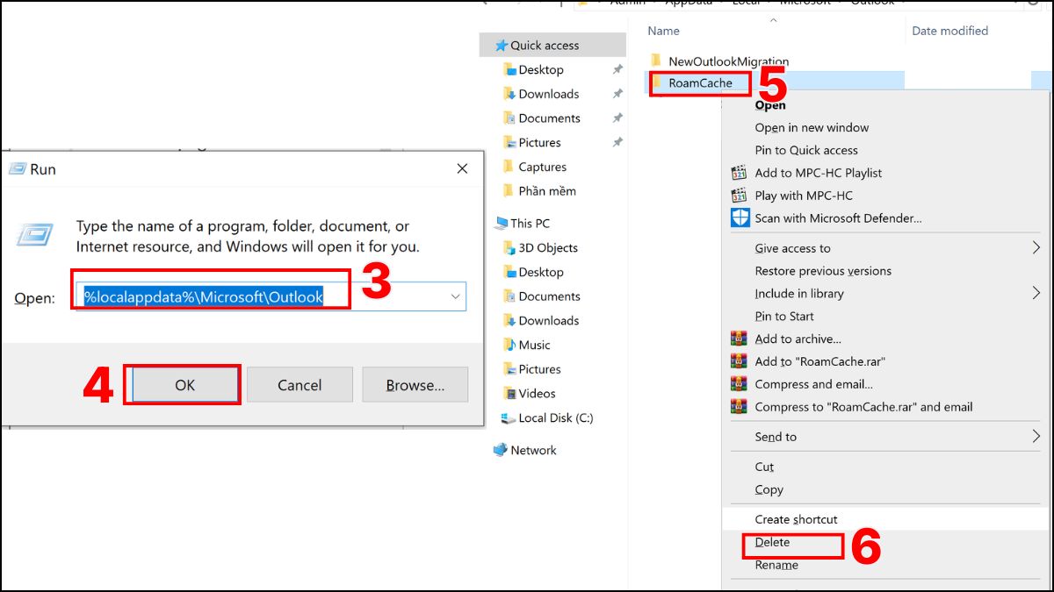Click the This PC computer icon
Image resolution: width=1054 pixels, height=592 pixels.
click(502, 224)
